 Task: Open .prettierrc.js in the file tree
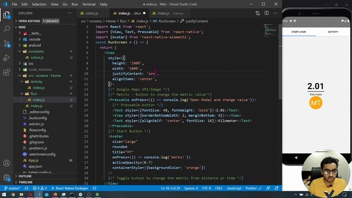[x=38, y=148]
